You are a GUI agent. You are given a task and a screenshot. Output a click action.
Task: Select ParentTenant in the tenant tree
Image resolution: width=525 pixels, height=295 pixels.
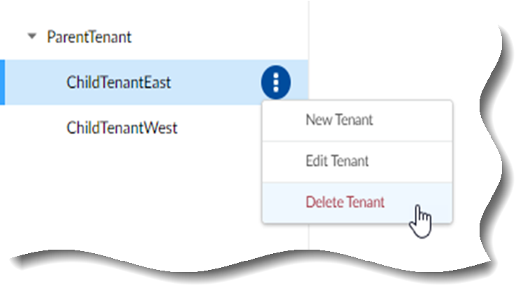tap(89, 37)
